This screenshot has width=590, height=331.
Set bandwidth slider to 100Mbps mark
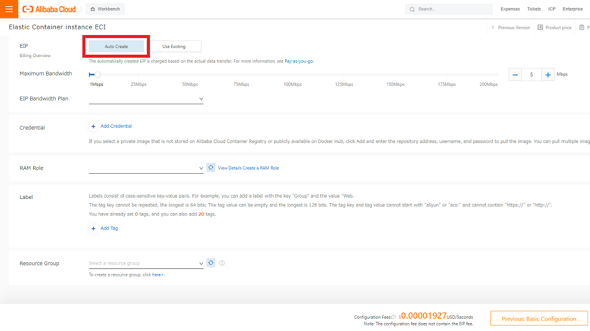(x=293, y=74)
